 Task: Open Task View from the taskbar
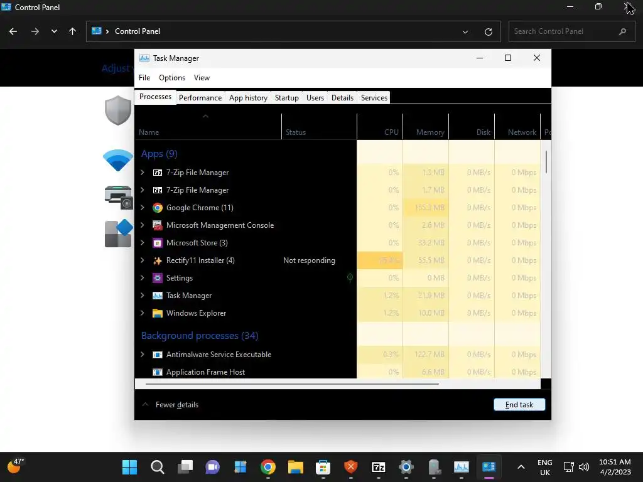pos(185,467)
